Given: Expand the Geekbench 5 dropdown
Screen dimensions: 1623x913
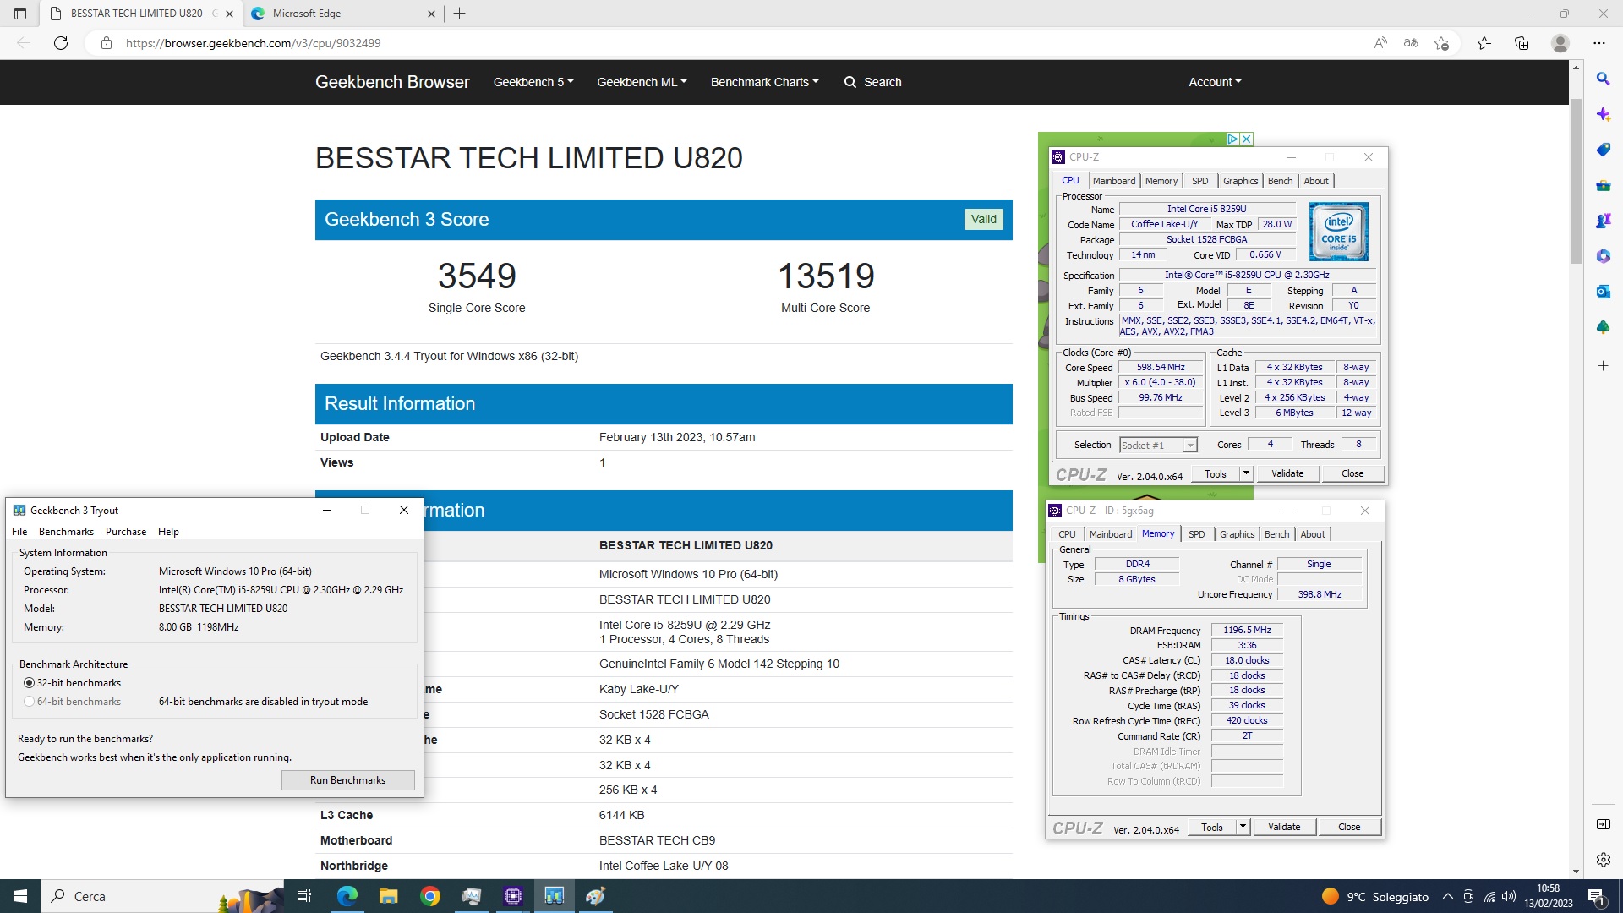Looking at the screenshot, I should 533,82.
